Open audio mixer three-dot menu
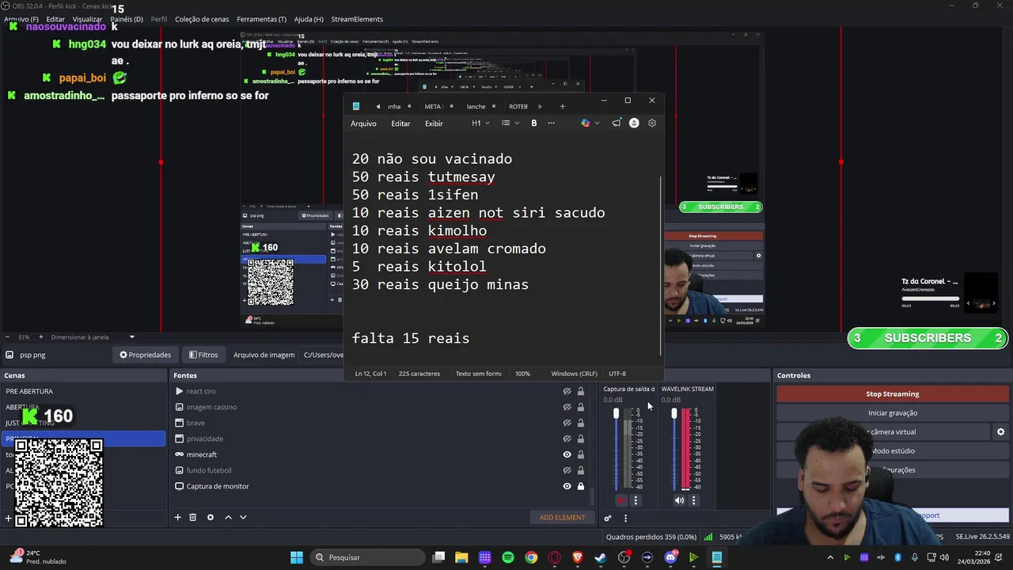 pyautogui.click(x=625, y=519)
